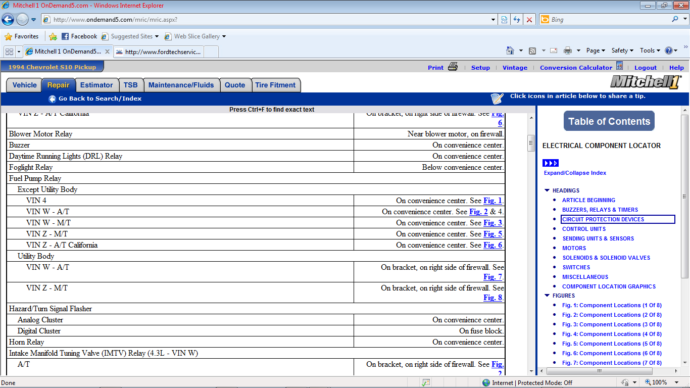Open the address bar autocomplete dropdown

click(x=494, y=20)
